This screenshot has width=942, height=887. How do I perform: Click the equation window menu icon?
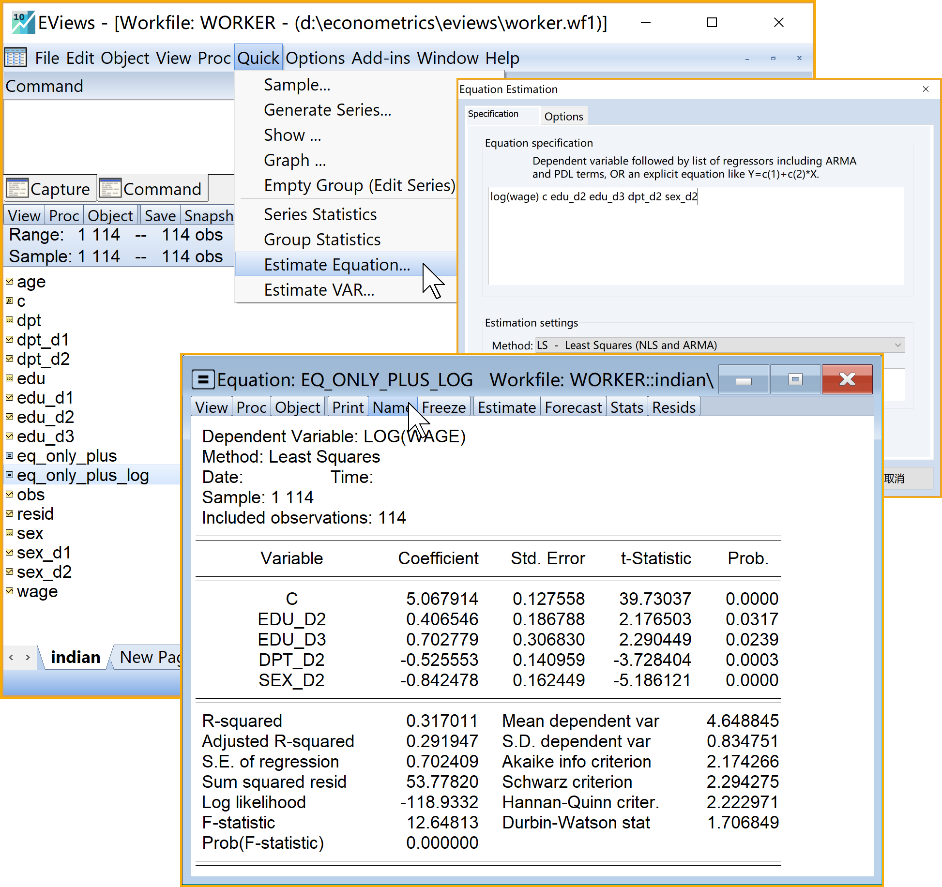point(203,379)
